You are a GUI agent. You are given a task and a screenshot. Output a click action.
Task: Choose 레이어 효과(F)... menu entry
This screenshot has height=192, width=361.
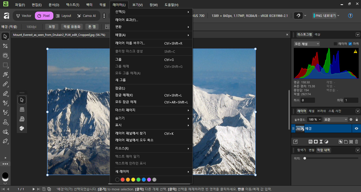151,20
